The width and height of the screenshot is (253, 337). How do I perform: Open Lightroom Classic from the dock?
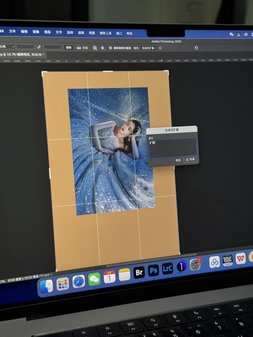(167, 268)
